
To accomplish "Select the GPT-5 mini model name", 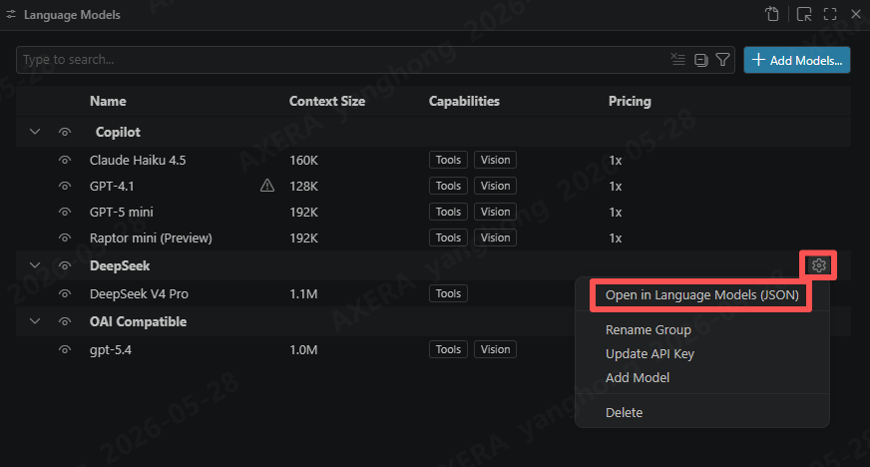I will tap(121, 212).
